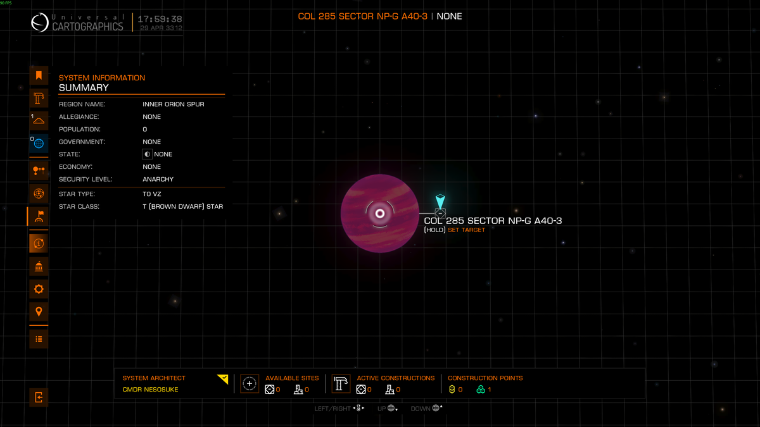Click the green construction points trefoil icon
The image size is (760, 427).
pos(481,390)
